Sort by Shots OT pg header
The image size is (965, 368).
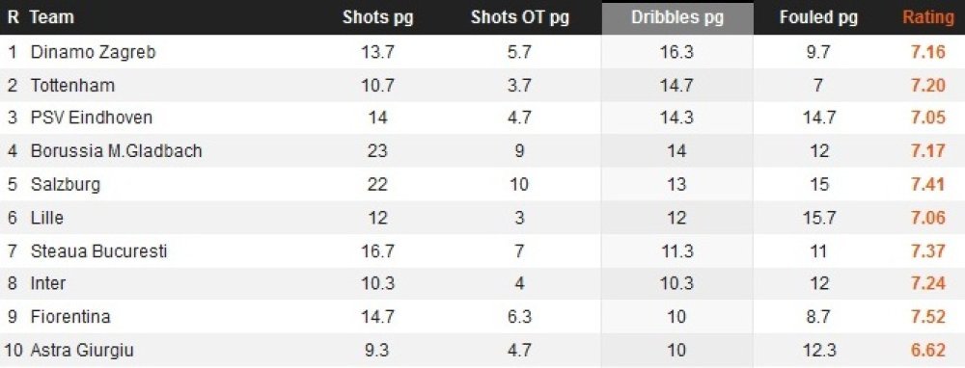pyautogui.click(x=519, y=17)
